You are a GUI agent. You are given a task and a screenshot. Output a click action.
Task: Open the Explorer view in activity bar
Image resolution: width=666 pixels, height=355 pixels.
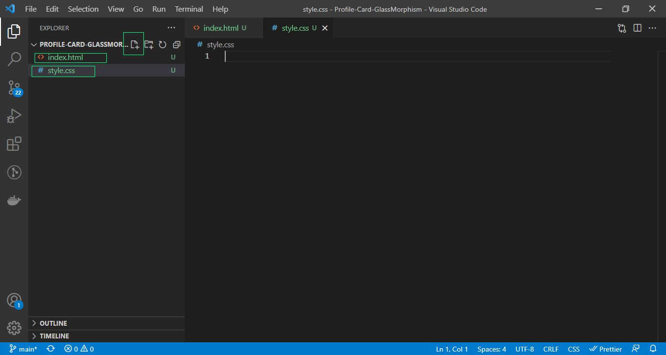(14, 32)
